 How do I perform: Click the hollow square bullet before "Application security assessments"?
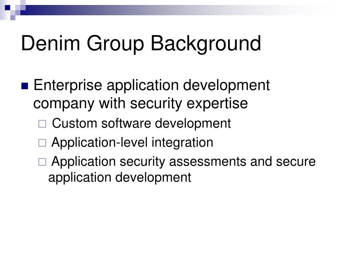(x=42, y=162)
